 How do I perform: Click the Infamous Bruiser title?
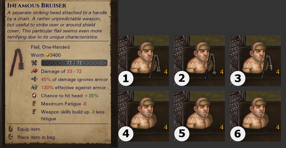pyautogui.click(x=37, y=5)
